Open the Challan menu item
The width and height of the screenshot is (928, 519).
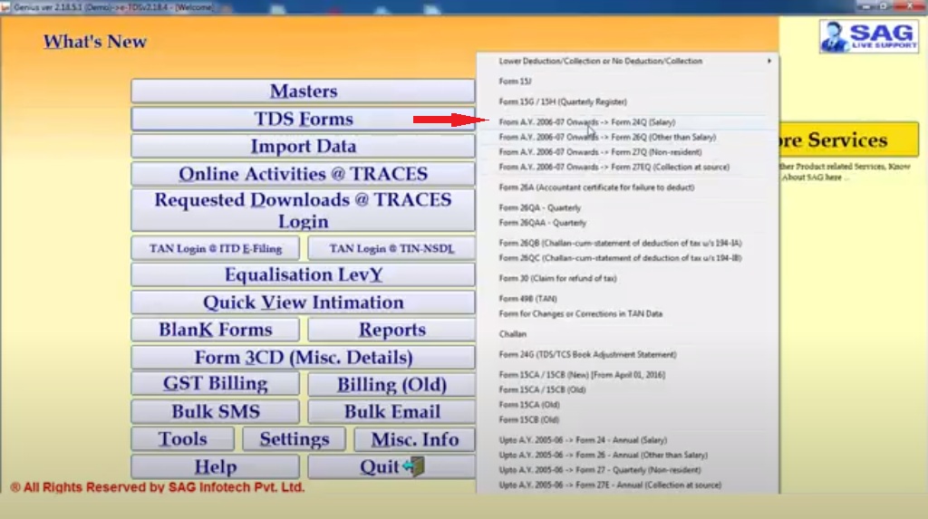[x=513, y=334]
